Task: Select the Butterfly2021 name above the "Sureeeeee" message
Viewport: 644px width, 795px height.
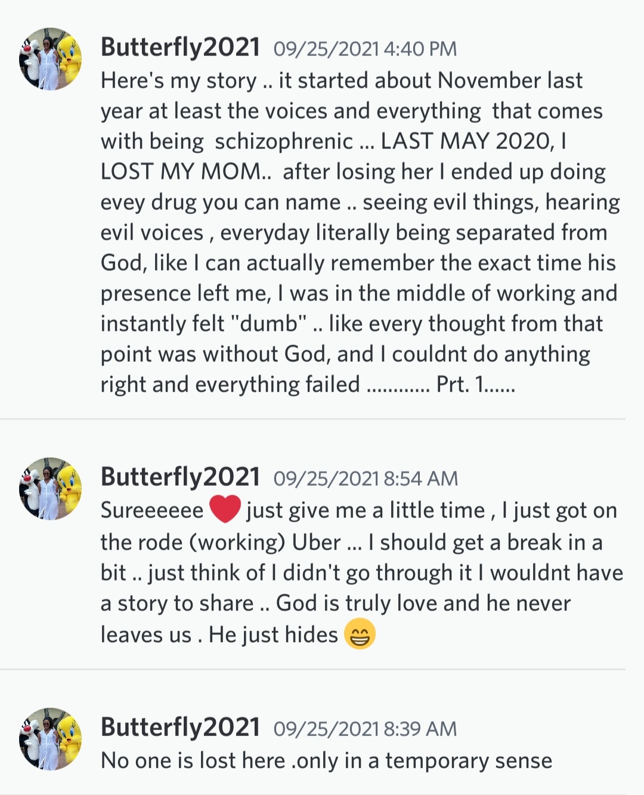Action: (180, 477)
